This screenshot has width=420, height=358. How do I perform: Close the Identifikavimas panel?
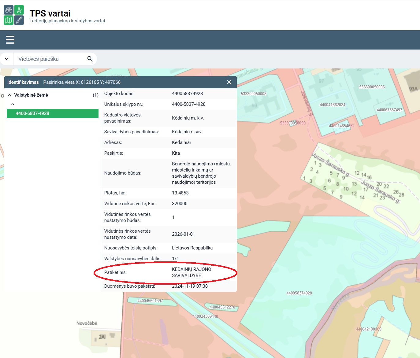tap(229, 82)
